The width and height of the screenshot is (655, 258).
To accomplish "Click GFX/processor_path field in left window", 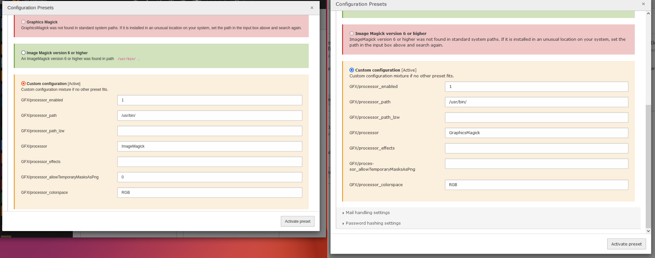I will 210,116.
